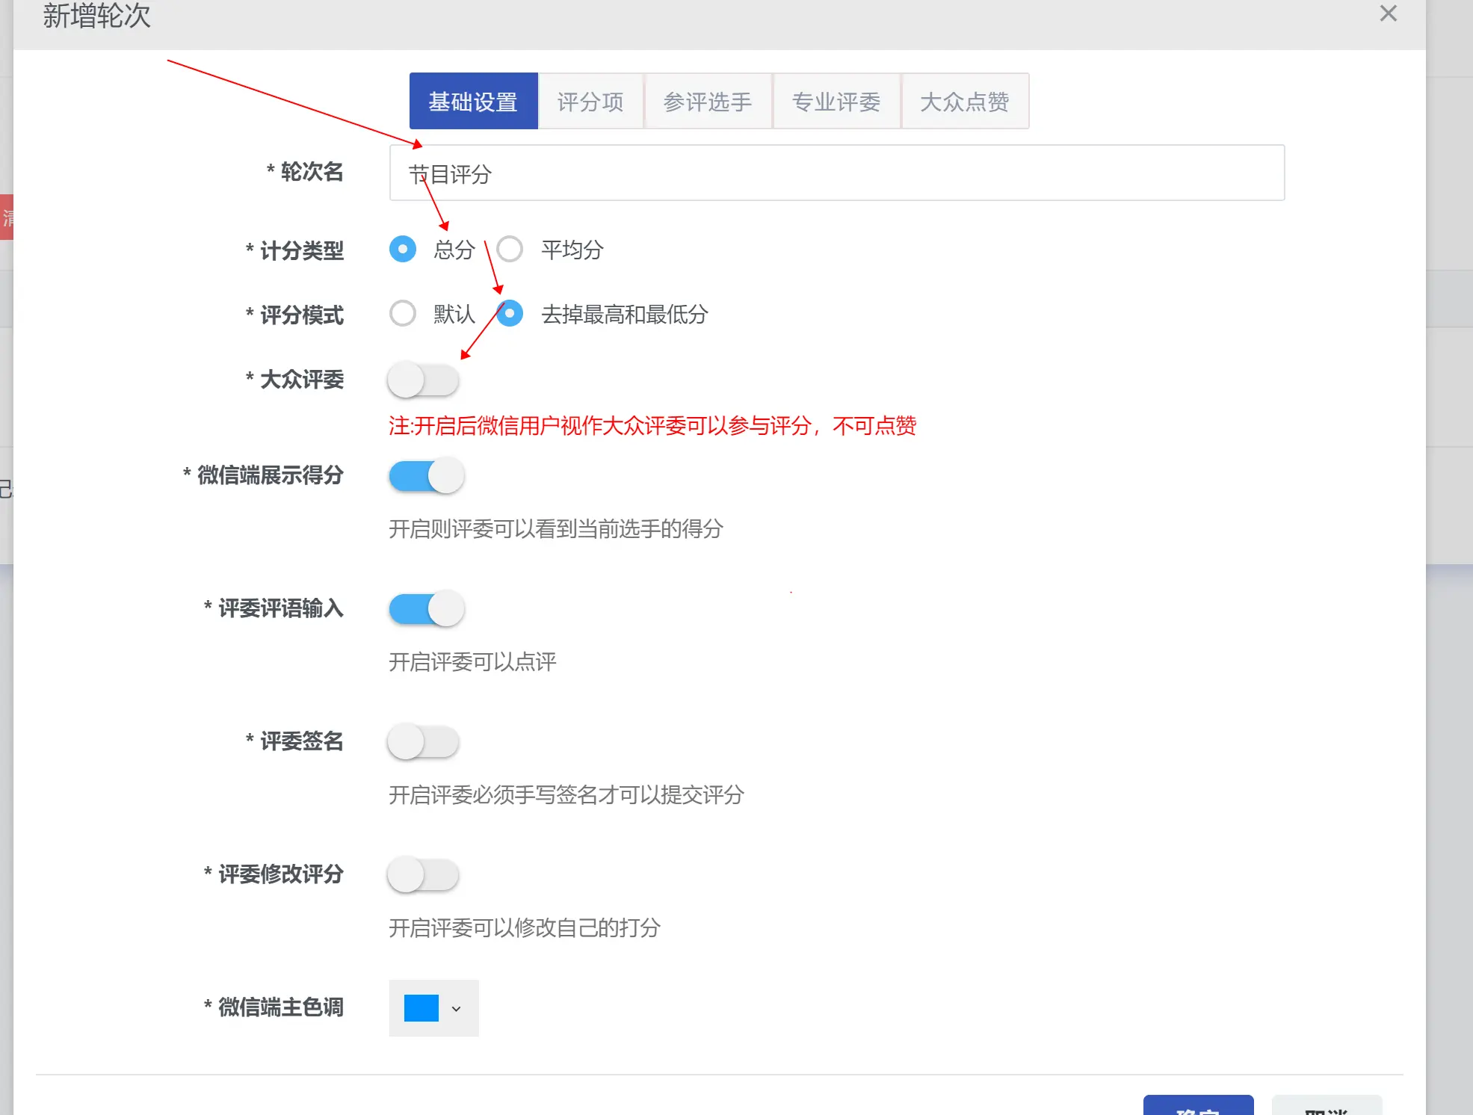Viewport: 1473px width, 1115px height.
Task: Click the blue 确定 confirm button
Action: 1198,1106
